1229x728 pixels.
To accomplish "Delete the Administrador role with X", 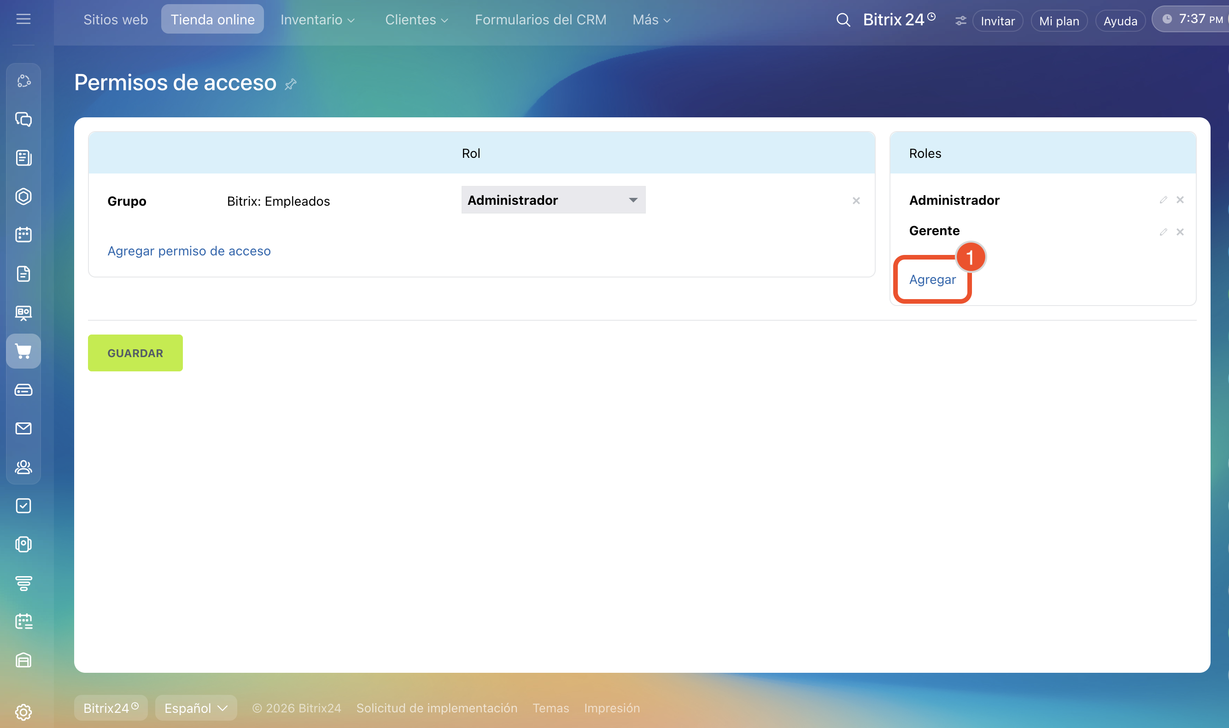I will [x=1179, y=200].
